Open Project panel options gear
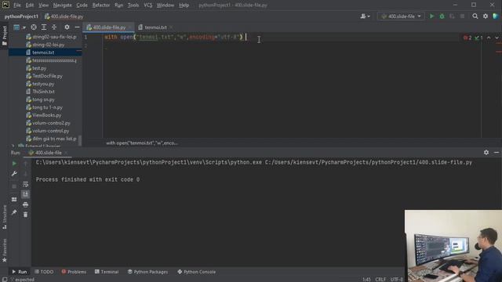This screenshot has height=282, width=502. point(67,27)
